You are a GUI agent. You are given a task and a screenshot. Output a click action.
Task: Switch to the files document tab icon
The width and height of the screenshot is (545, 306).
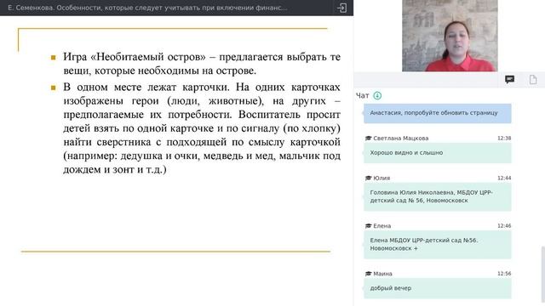533,79
